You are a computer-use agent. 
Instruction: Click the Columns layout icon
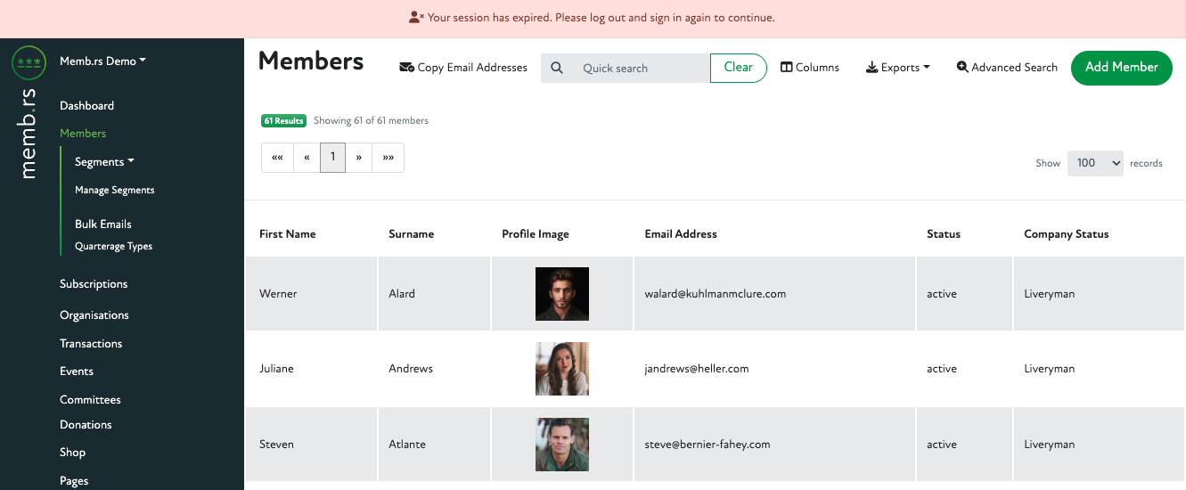(787, 68)
